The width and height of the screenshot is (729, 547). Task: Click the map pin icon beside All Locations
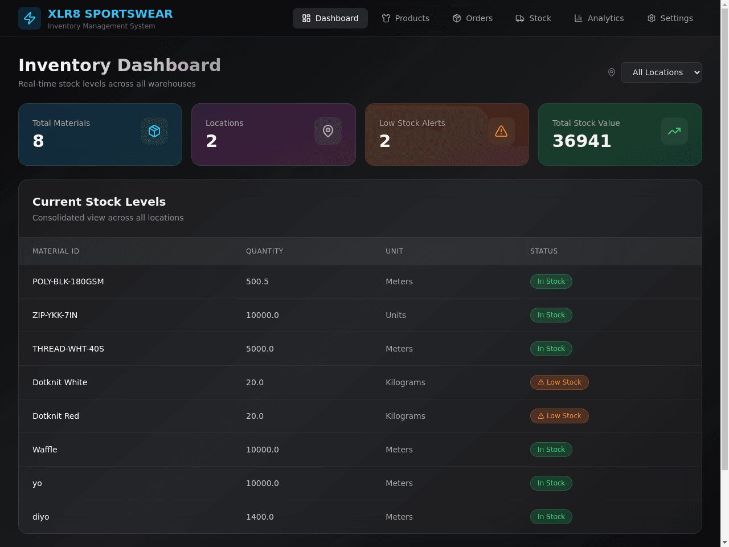click(x=612, y=72)
